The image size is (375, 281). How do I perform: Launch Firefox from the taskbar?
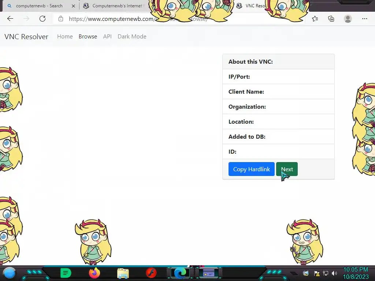click(x=94, y=273)
